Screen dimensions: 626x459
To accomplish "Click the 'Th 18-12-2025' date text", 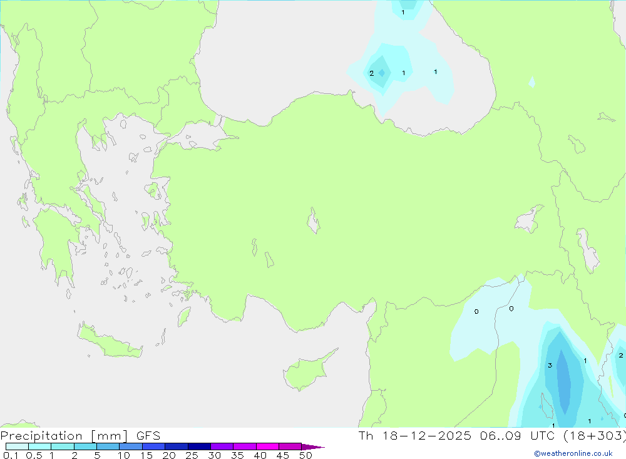I will coord(414,436).
